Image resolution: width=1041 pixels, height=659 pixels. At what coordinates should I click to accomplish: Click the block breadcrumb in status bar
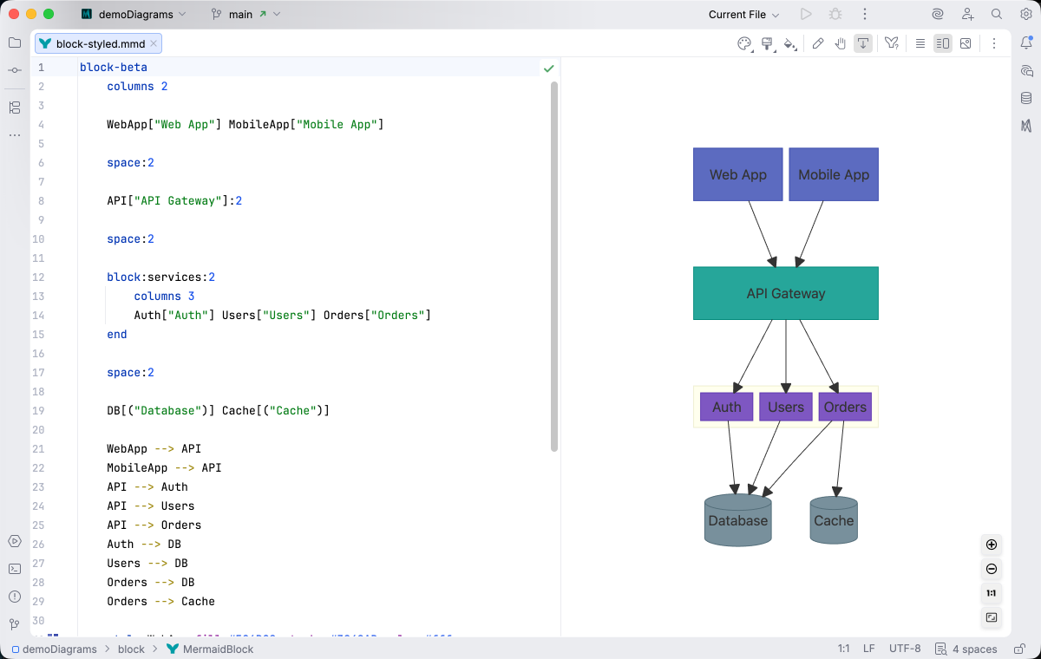pos(131,649)
